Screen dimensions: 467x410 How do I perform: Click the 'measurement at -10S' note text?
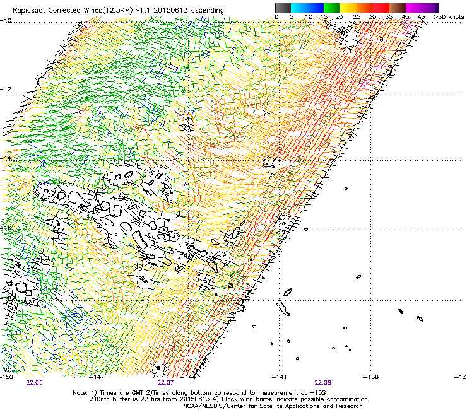pos(292,393)
